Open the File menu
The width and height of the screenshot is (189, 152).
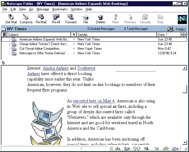[5, 9]
